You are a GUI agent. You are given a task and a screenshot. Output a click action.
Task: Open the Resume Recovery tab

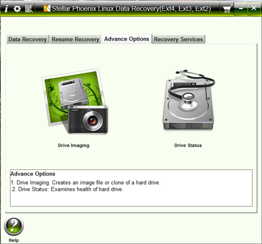pos(75,39)
